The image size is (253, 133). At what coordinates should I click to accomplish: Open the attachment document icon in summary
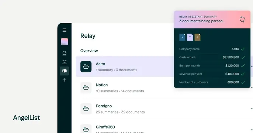197,37
